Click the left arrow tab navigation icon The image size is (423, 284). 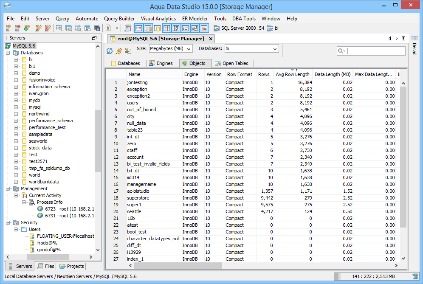point(389,39)
